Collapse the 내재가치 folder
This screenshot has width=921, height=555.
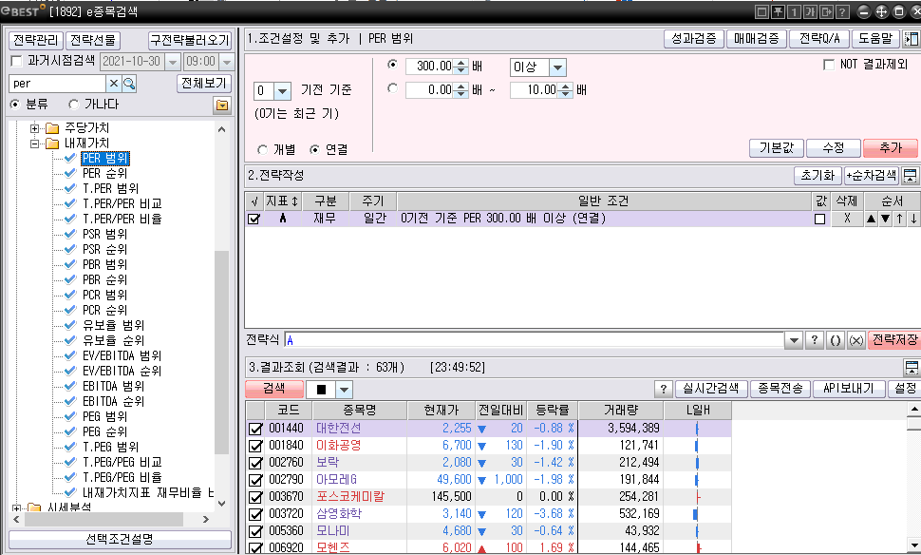(x=34, y=144)
